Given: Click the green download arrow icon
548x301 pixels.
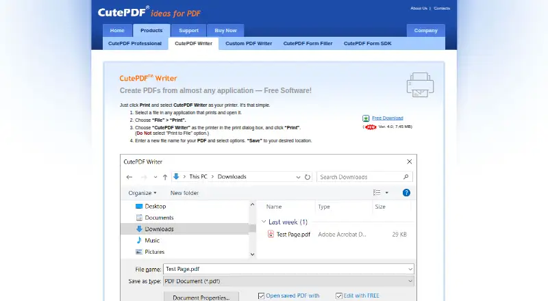Looking at the screenshot, I should click(366, 118).
